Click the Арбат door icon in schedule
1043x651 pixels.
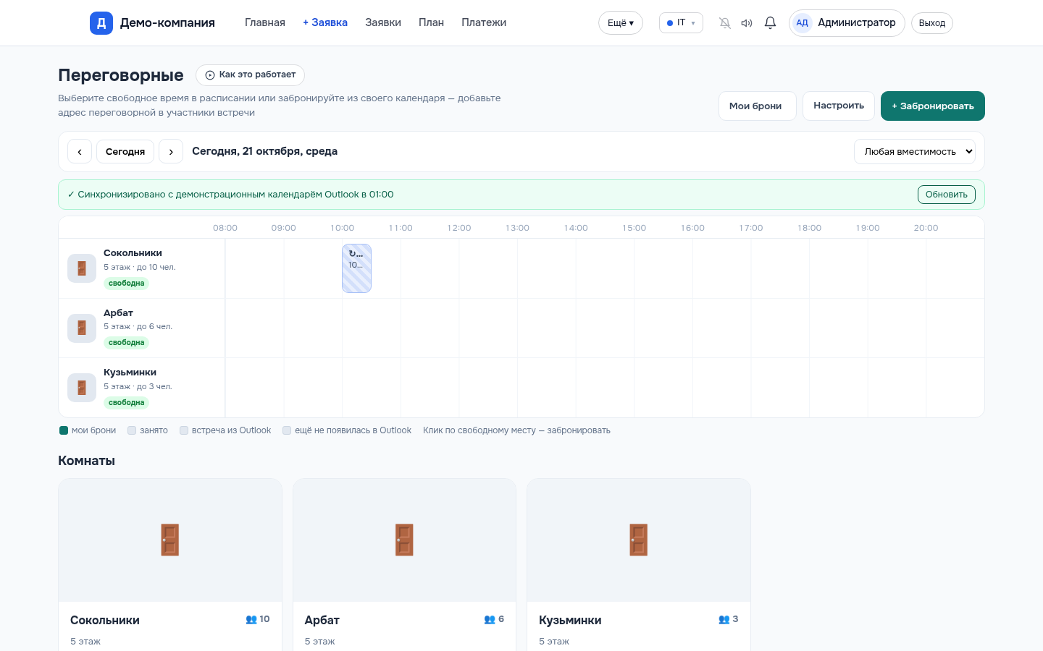click(x=82, y=328)
